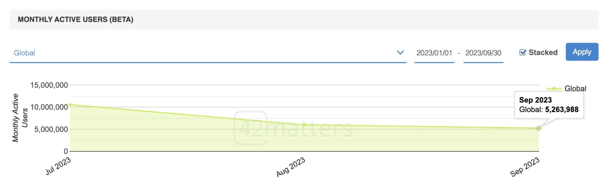The height and width of the screenshot is (193, 607).
Task: Click the Sep 2023 axis label
Action: 525,167
